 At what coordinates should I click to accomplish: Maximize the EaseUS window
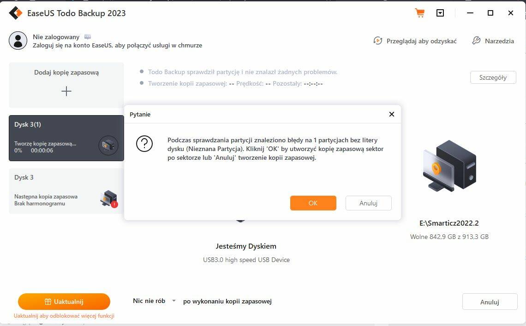tap(490, 13)
